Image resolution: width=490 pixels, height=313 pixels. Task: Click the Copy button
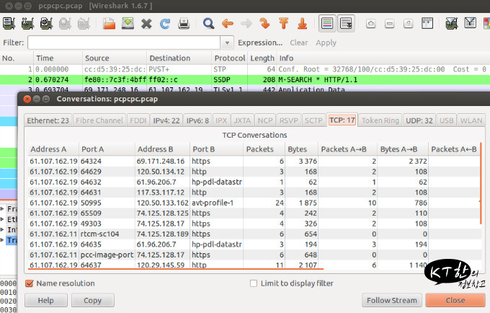(x=92, y=300)
